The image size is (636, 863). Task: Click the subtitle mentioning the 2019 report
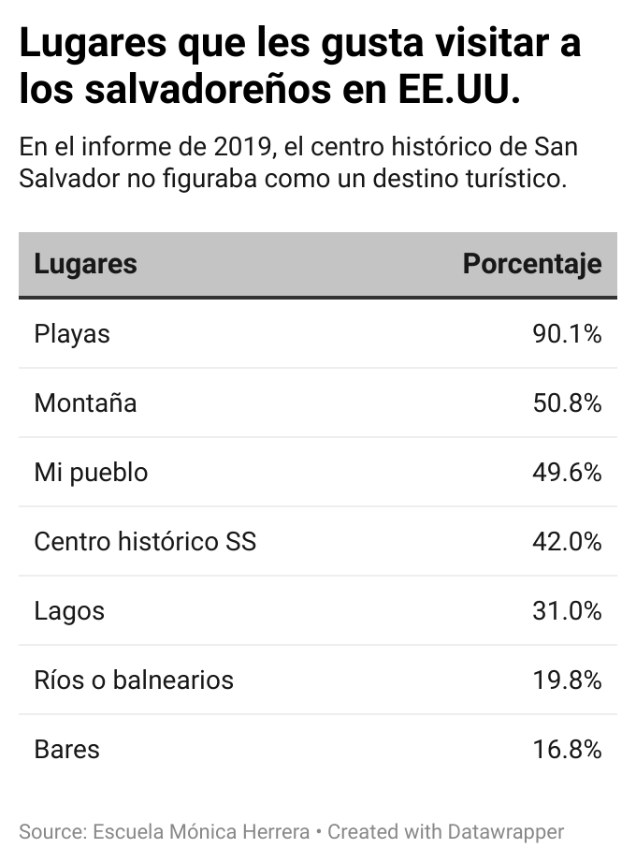click(x=297, y=163)
